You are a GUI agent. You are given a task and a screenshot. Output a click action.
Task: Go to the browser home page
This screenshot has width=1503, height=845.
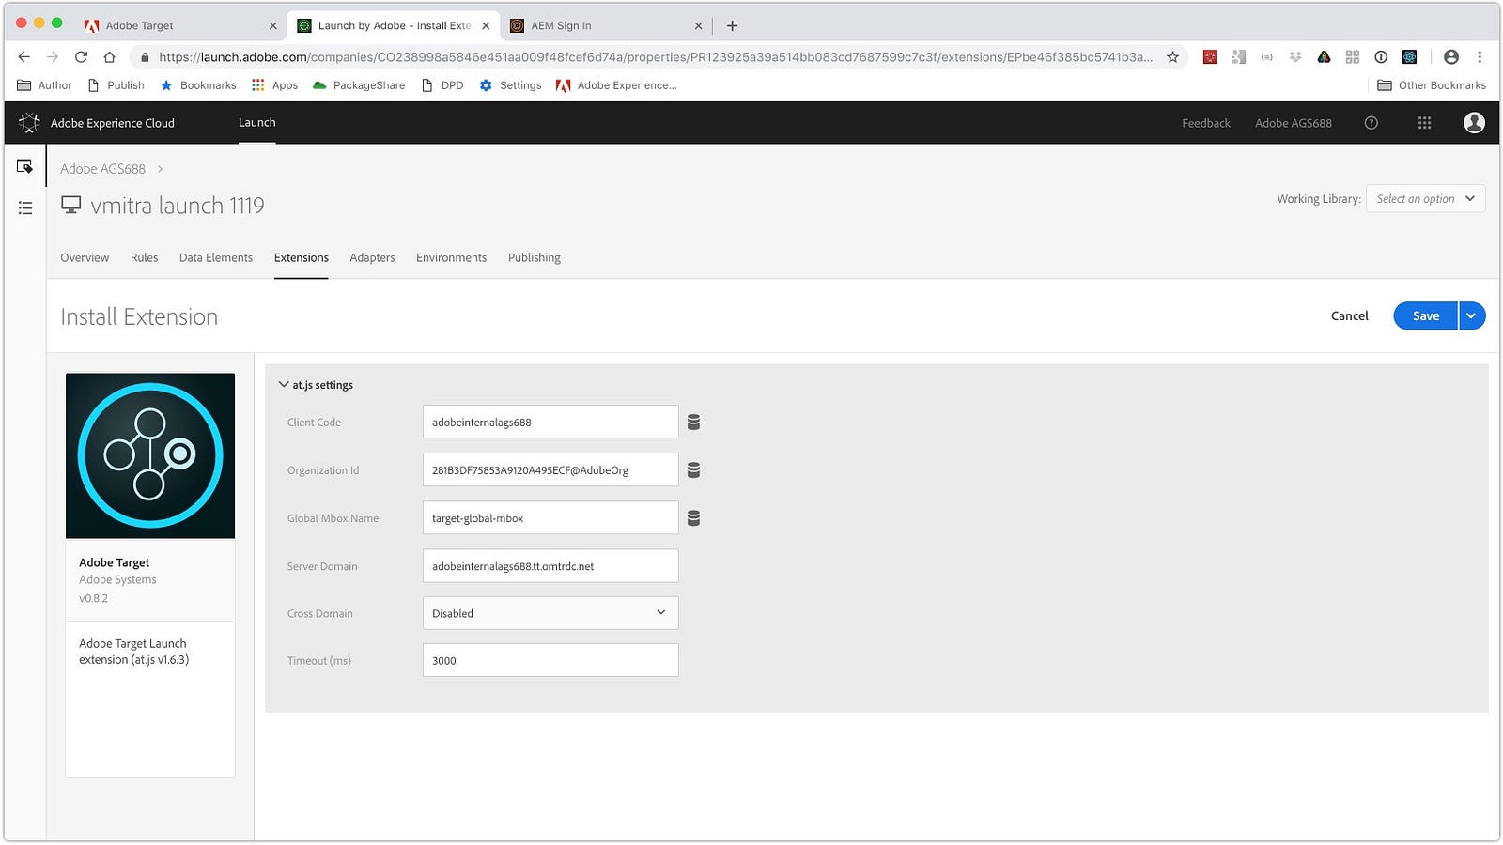pos(109,57)
